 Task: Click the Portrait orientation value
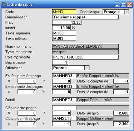[x=60, y=68]
